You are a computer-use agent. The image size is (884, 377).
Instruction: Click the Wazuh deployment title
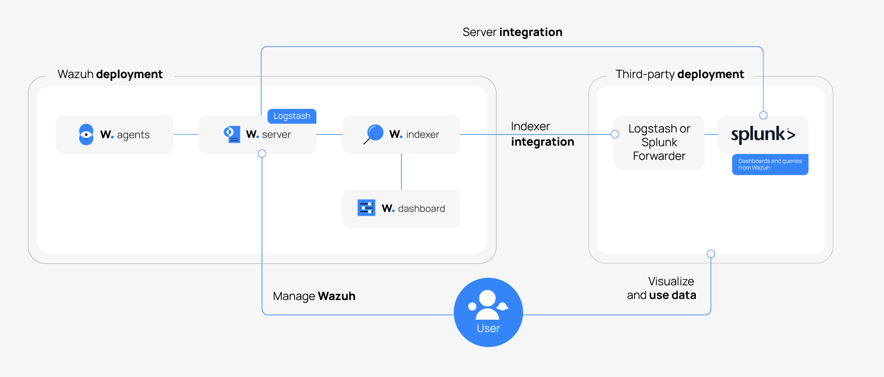(x=110, y=74)
